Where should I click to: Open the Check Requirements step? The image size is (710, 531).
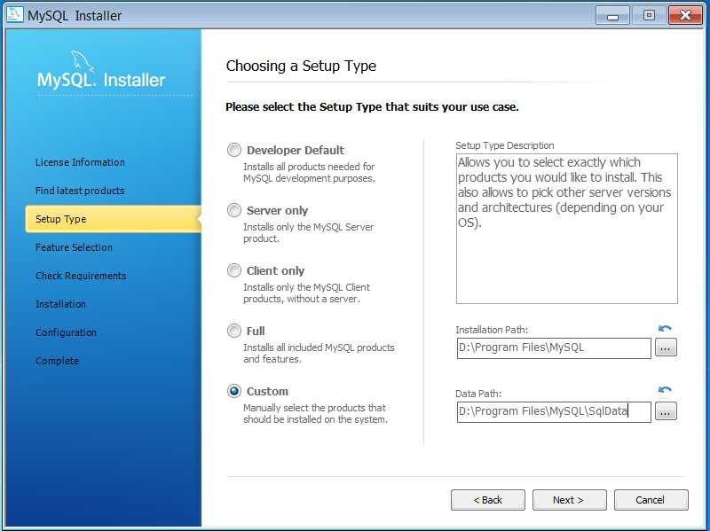(81, 276)
